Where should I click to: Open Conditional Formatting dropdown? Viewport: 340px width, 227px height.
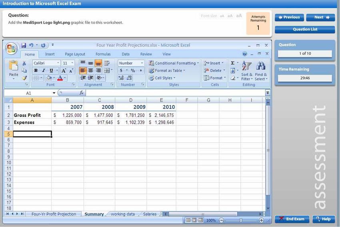(x=174, y=63)
